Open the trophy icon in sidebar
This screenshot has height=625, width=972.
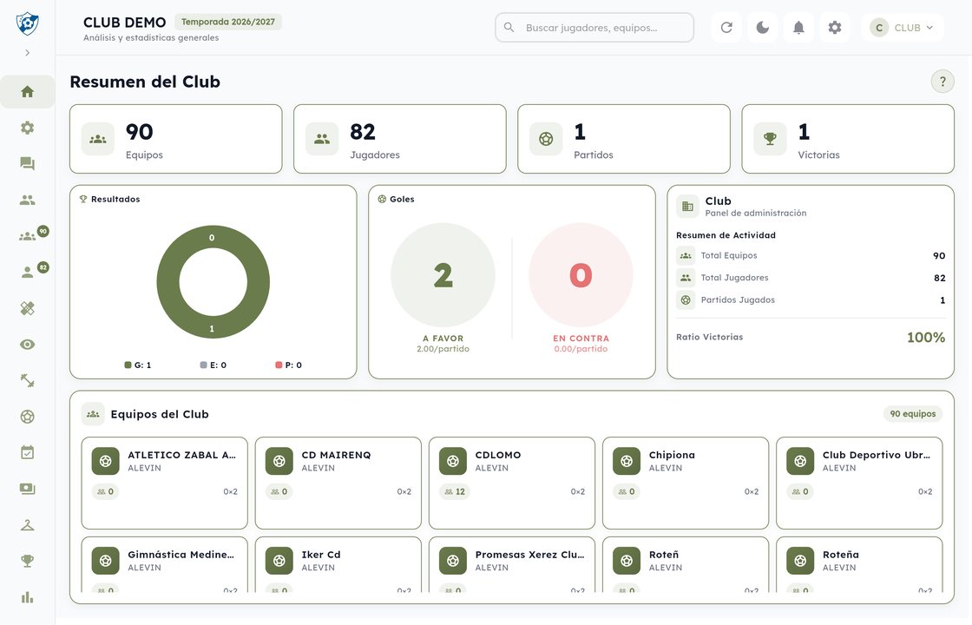tap(27, 561)
